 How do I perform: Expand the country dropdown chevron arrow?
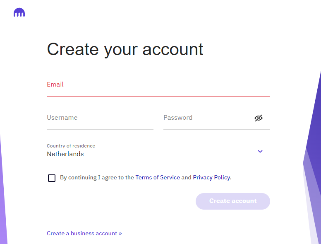pyautogui.click(x=260, y=151)
